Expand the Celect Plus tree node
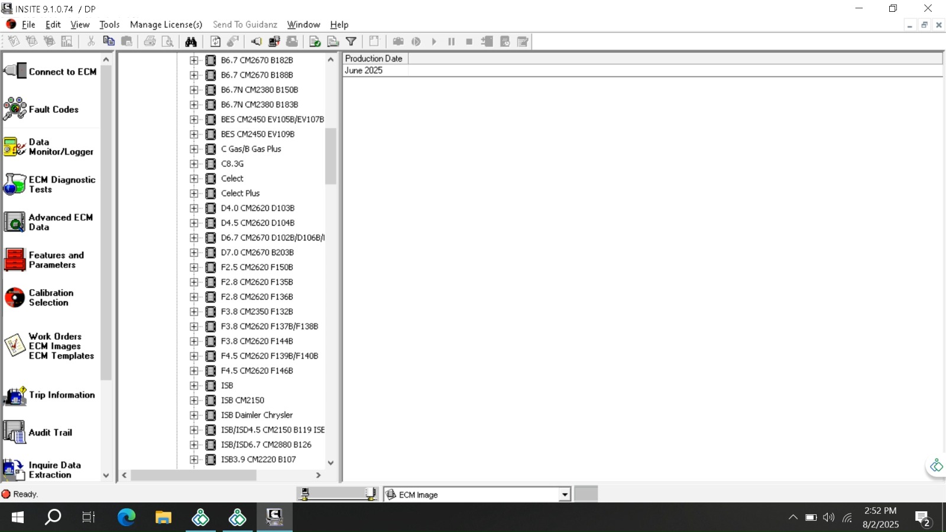This screenshot has width=946, height=532. click(194, 193)
